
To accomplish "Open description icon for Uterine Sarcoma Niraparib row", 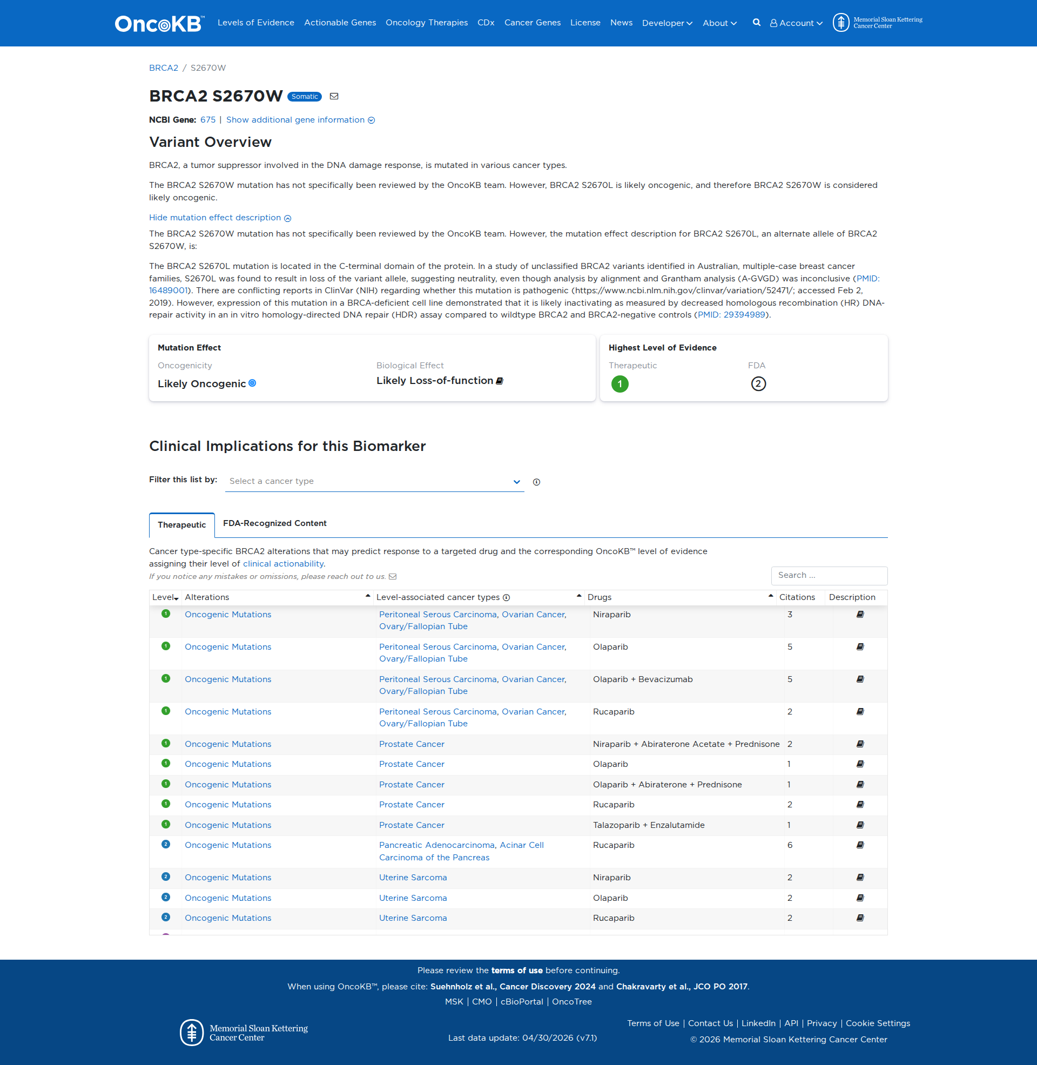I will 860,877.
